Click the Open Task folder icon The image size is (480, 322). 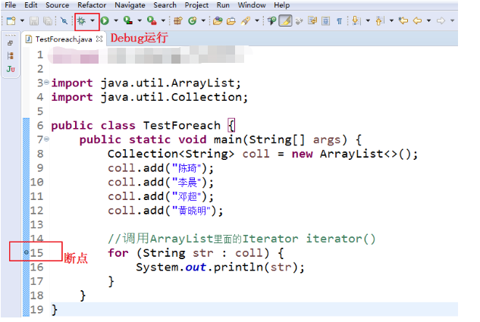[231, 20]
